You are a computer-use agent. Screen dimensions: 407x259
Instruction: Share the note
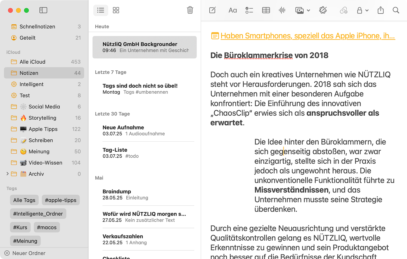pyautogui.click(x=380, y=10)
